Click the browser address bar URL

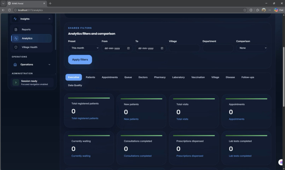[x=30, y=10]
